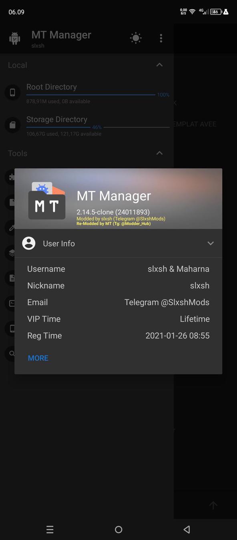Tap the MT Manager app logo in dialog
The height and width of the screenshot is (540, 237).
tap(47, 201)
